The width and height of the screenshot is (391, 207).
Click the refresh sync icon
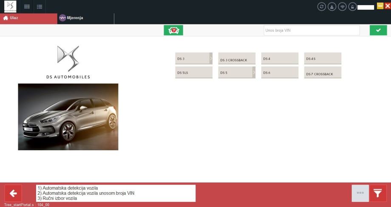pos(321,6)
